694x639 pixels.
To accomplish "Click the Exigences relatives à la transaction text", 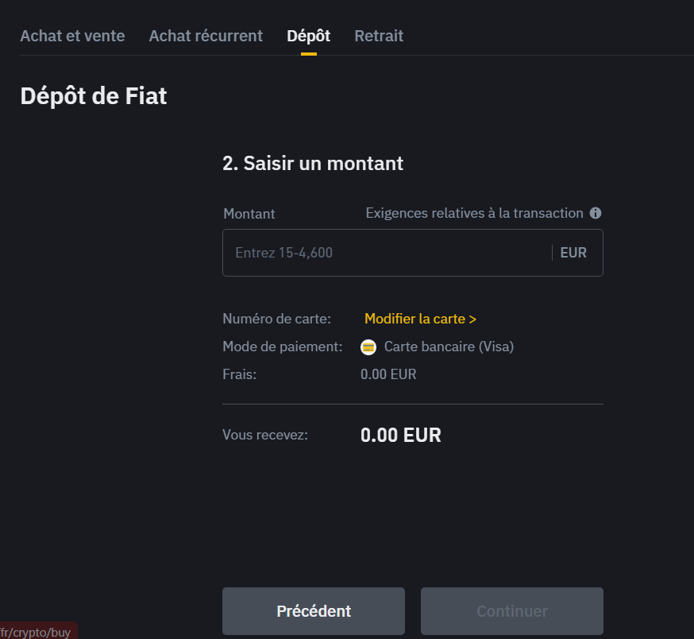I will click(x=474, y=213).
